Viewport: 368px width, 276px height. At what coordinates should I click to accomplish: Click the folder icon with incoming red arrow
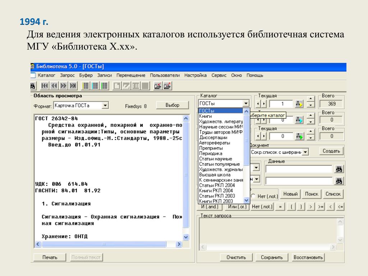158,86
